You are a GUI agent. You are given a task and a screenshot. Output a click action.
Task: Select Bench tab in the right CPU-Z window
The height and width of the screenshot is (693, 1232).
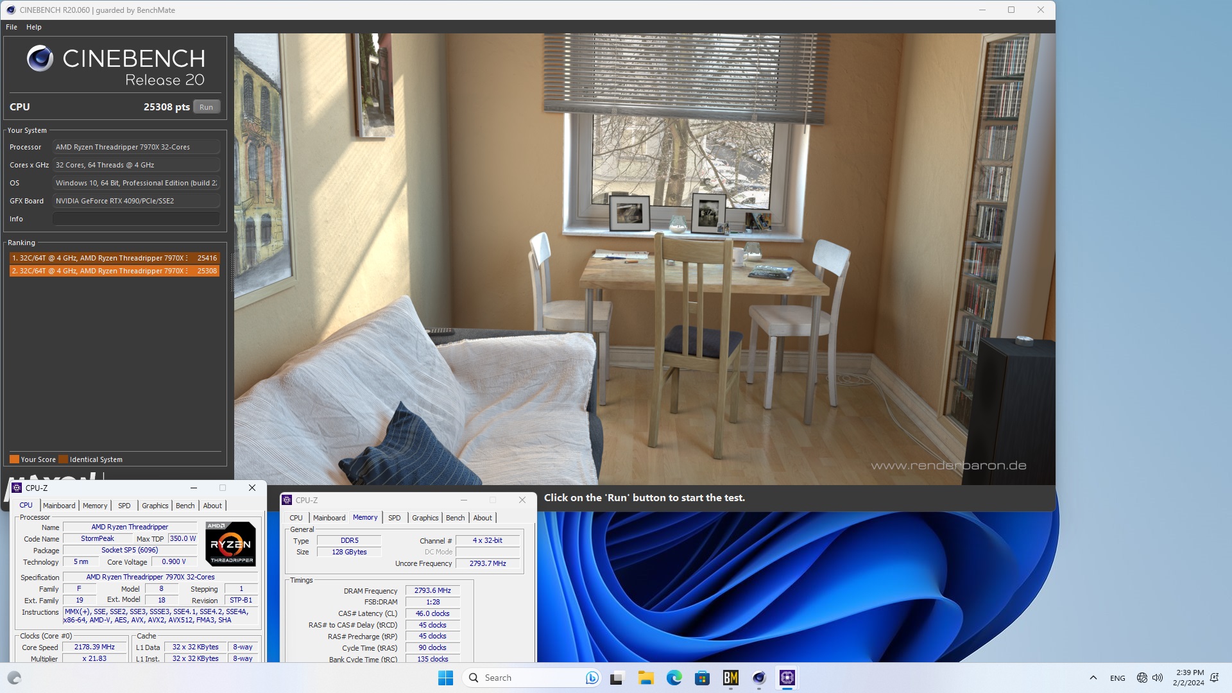[456, 518]
